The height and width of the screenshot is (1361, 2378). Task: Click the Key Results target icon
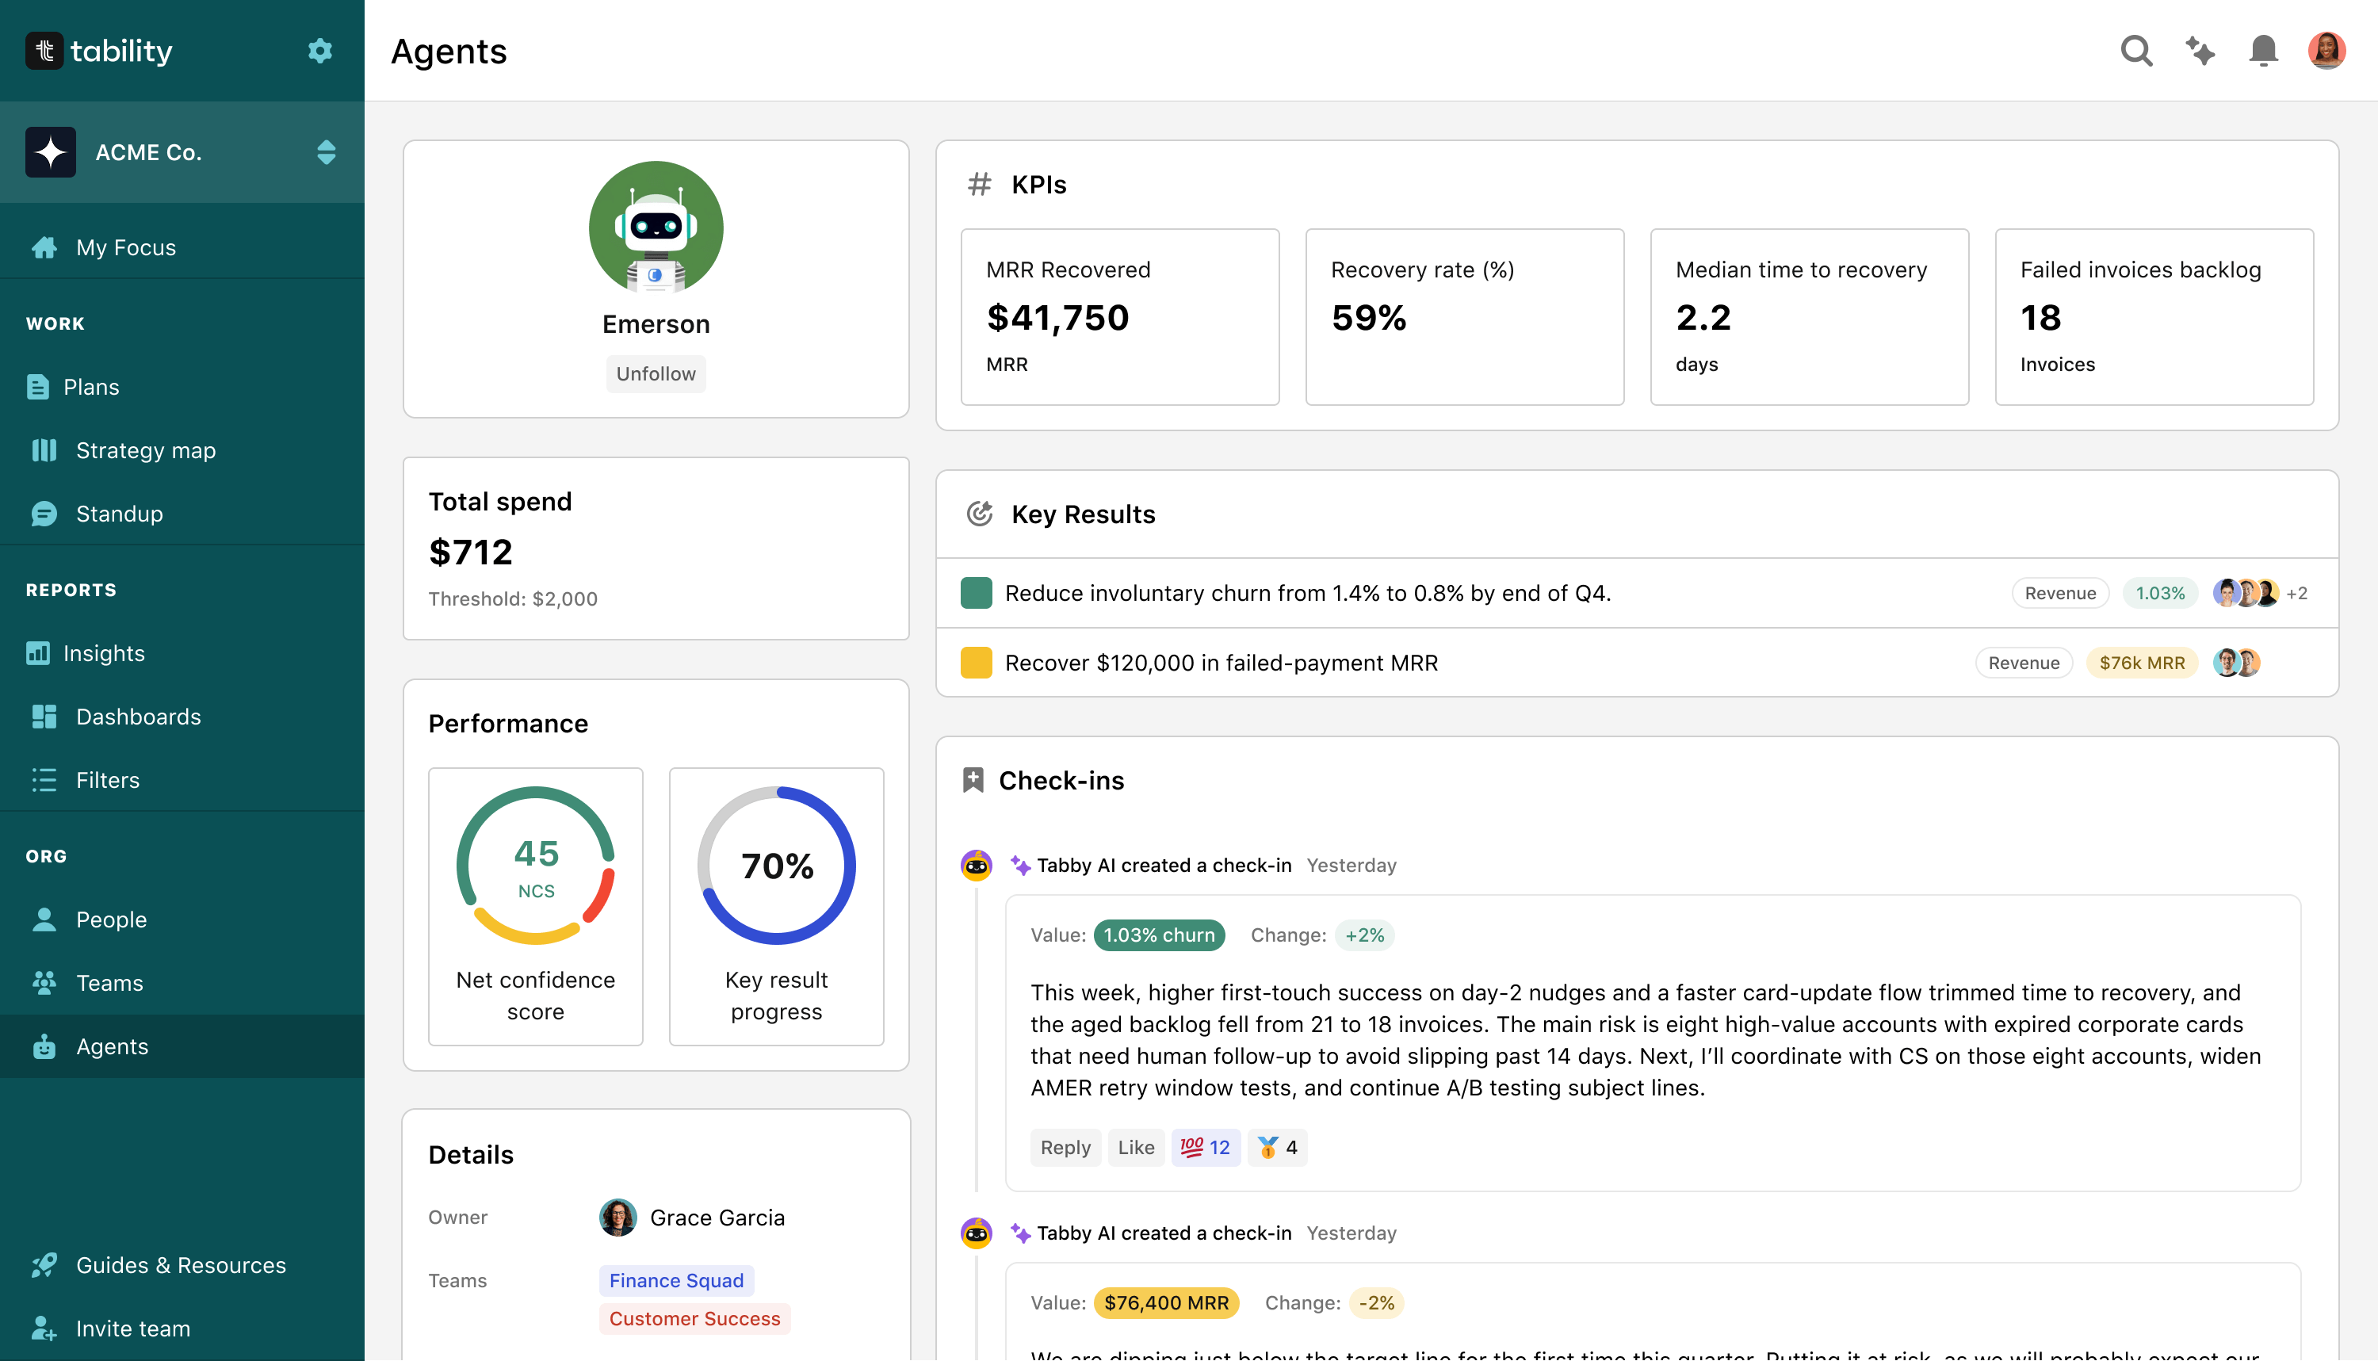[979, 514]
